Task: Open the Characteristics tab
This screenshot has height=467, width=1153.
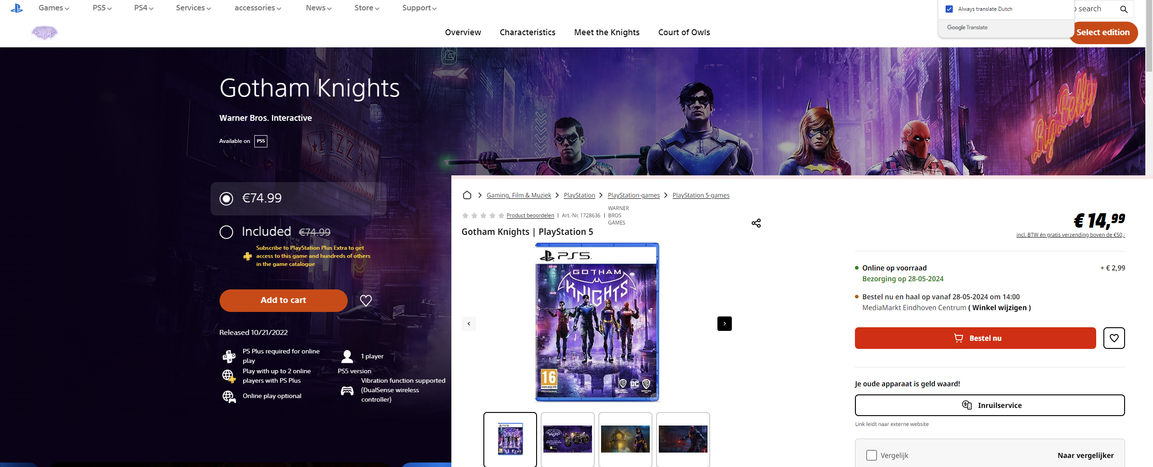Action: pos(527,32)
